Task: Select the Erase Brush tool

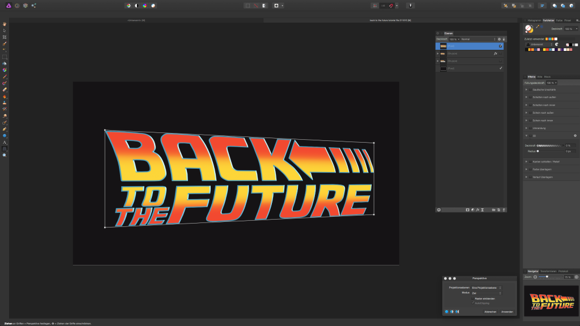Action: (5, 90)
